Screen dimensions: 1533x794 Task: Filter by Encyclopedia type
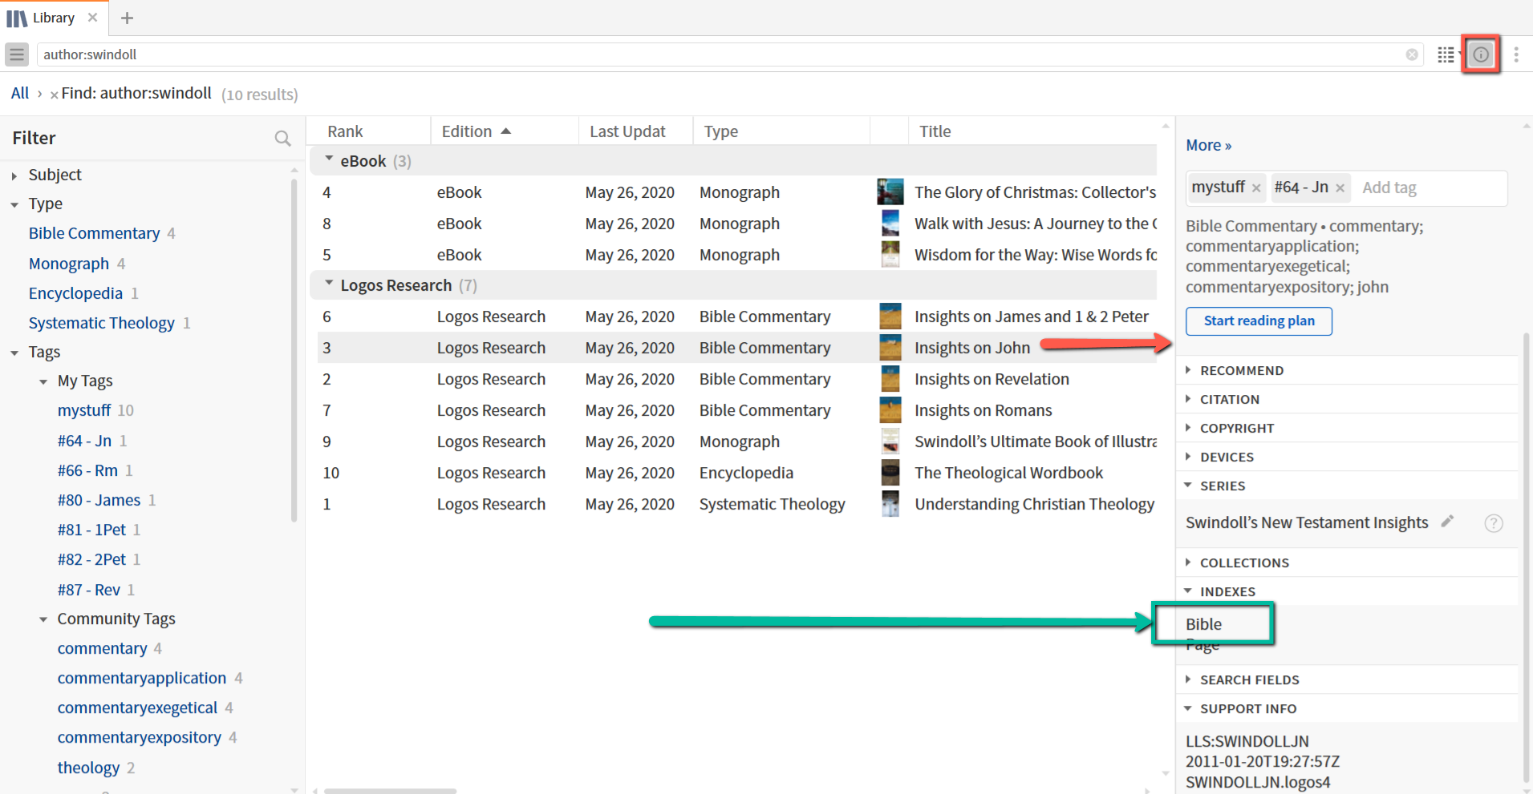[x=75, y=293]
